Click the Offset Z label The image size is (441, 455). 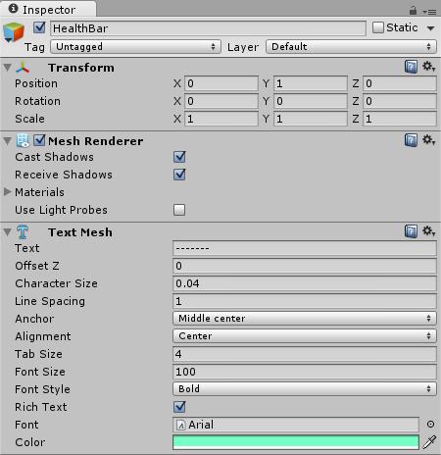click(37, 266)
